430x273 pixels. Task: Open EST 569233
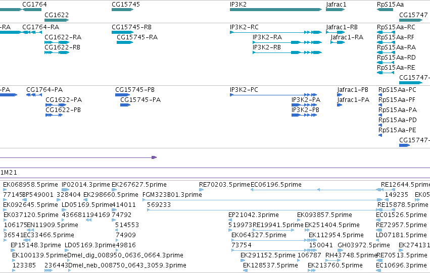pyautogui.click(x=159, y=205)
